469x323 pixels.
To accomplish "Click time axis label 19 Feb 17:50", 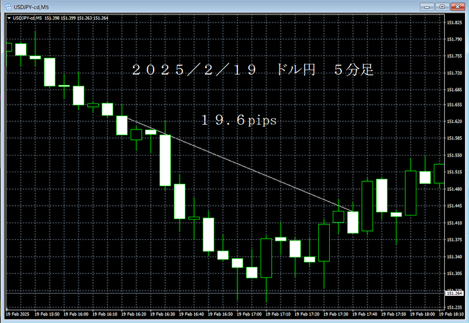I will tap(394, 314).
